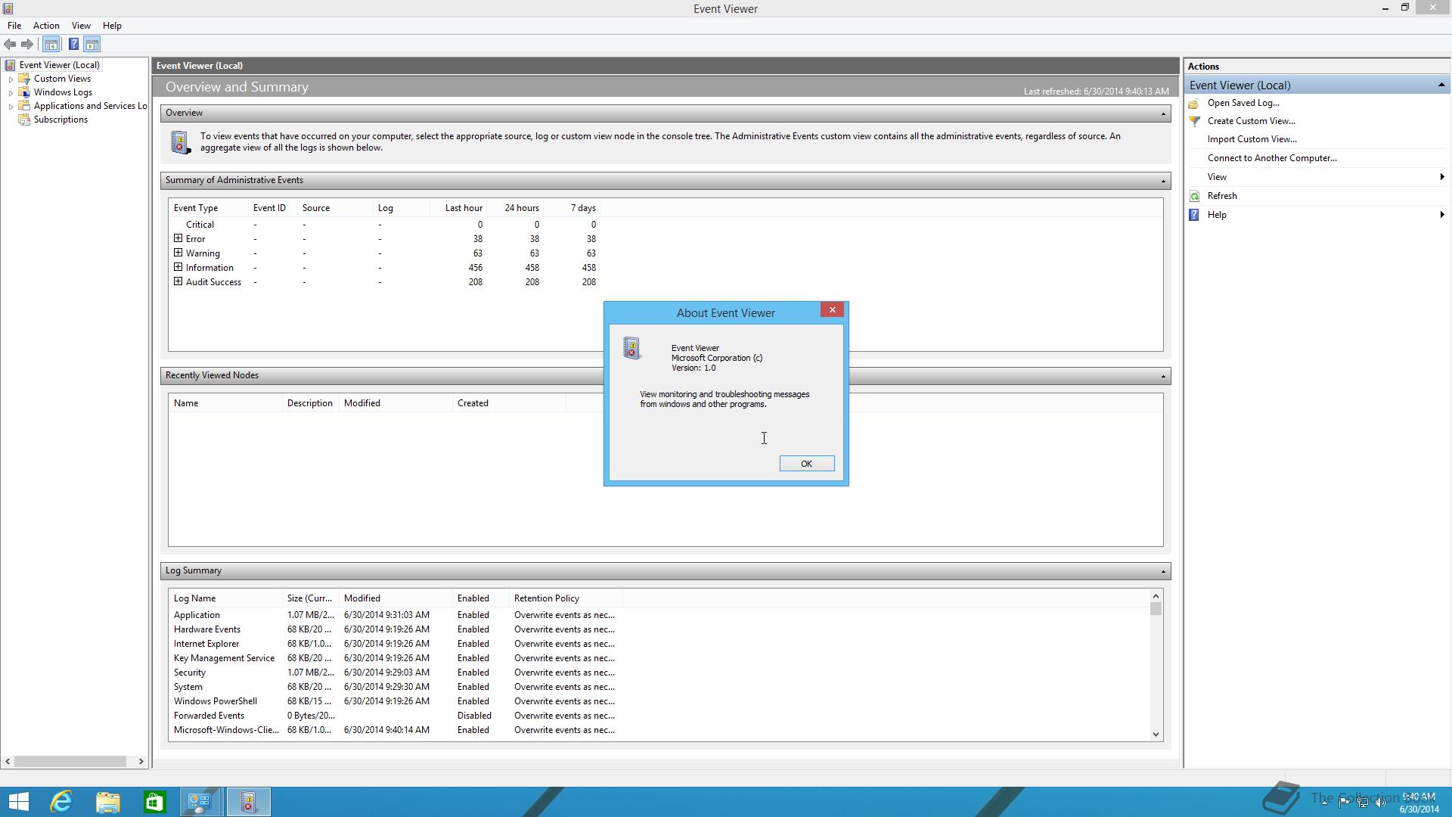The width and height of the screenshot is (1452, 817).
Task: Click the Event Type column header
Action: tap(208, 208)
